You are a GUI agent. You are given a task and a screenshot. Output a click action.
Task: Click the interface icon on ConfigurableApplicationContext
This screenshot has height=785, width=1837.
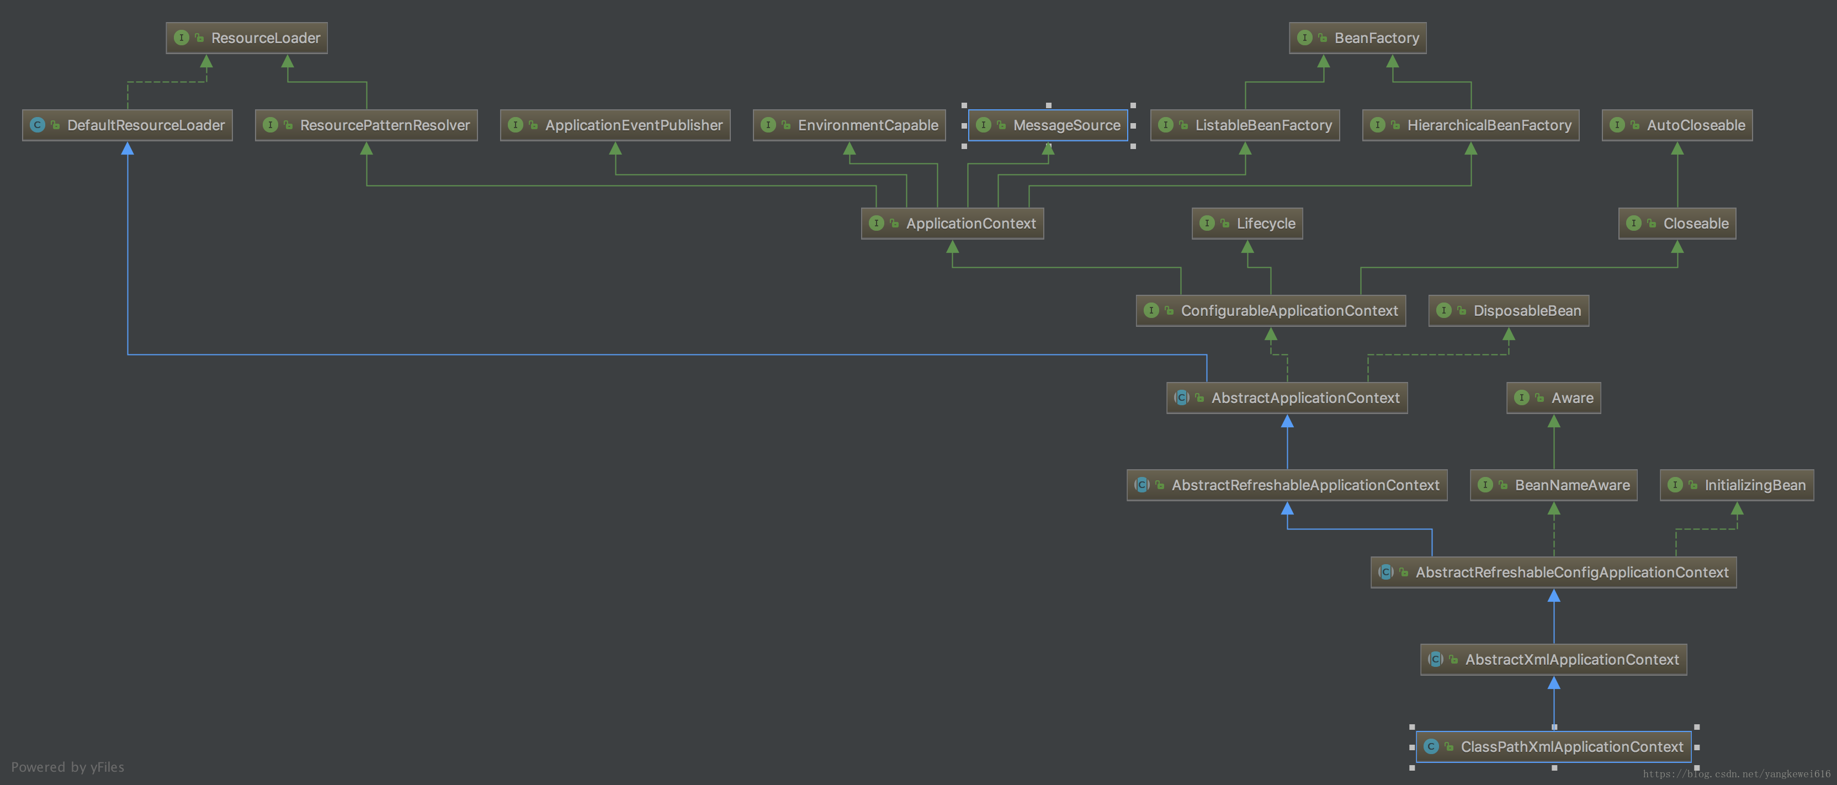coord(1151,310)
